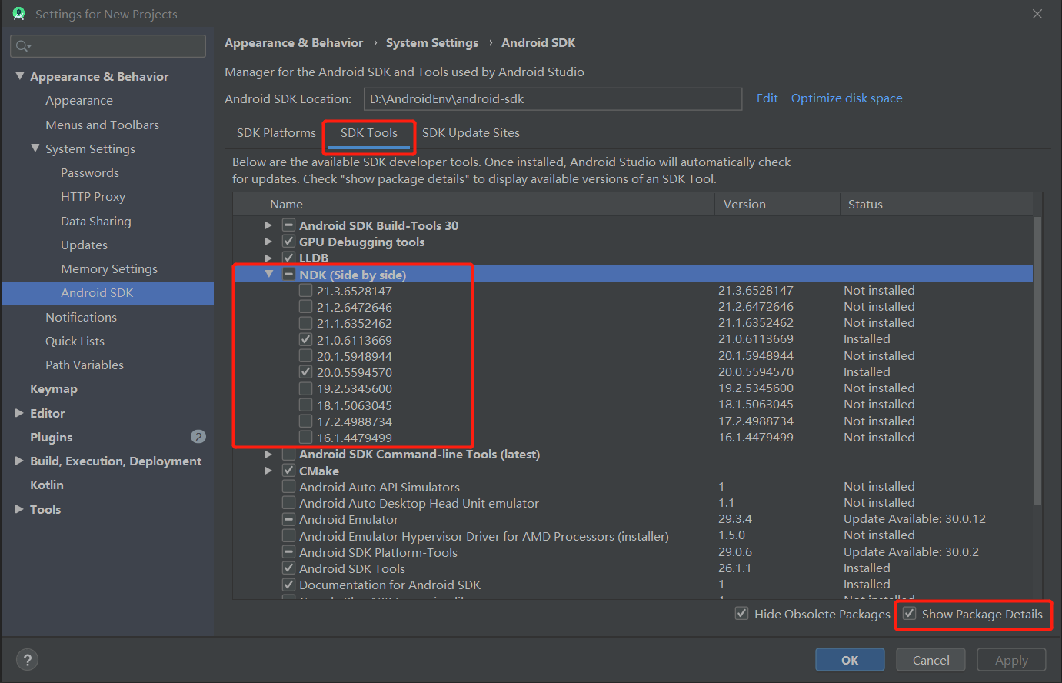Sort packages by Status column header
Viewport: 1062px width, 683px height.
click(936, 204)
